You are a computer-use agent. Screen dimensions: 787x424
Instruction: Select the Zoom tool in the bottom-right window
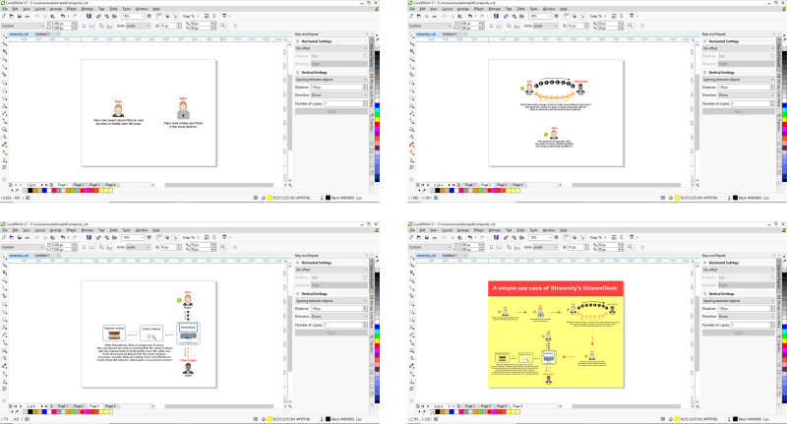(x=412, y=280)
